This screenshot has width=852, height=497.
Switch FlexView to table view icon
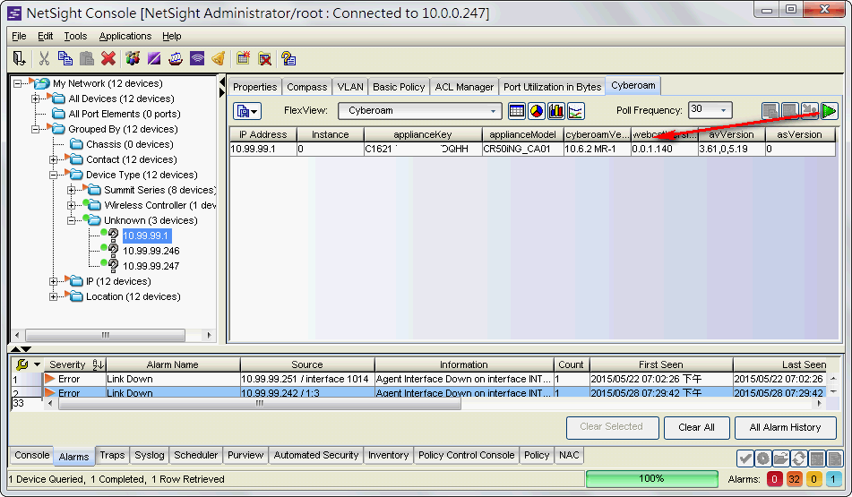coord(517,111)
